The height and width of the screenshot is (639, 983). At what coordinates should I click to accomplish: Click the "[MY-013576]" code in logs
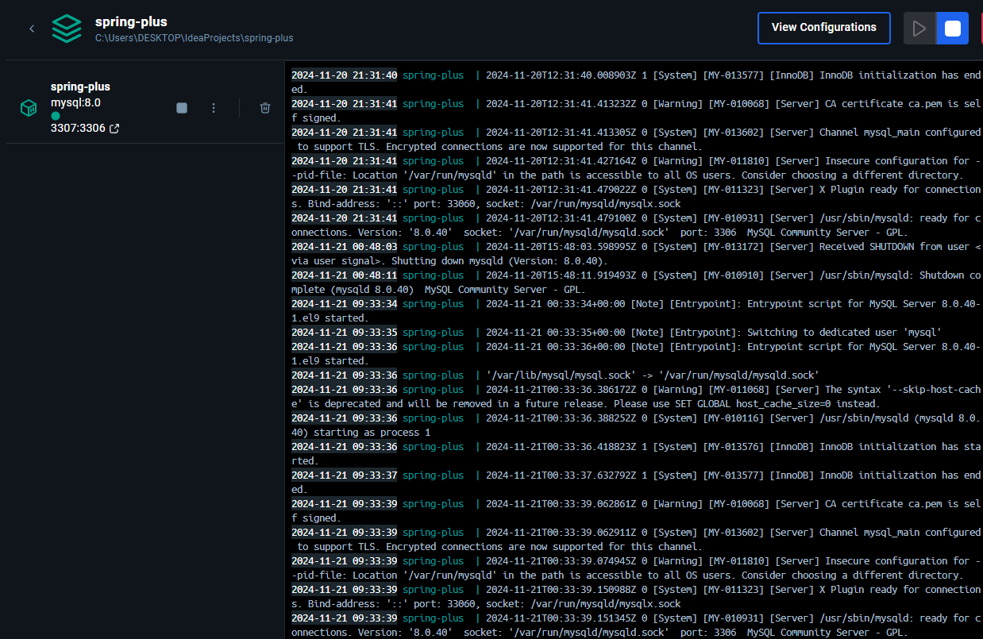[x=735, y=447]
